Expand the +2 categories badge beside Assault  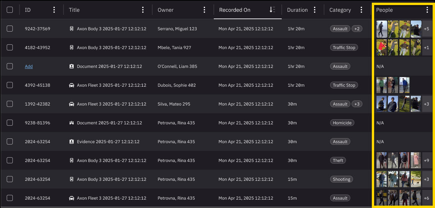(x=357, y=29)
